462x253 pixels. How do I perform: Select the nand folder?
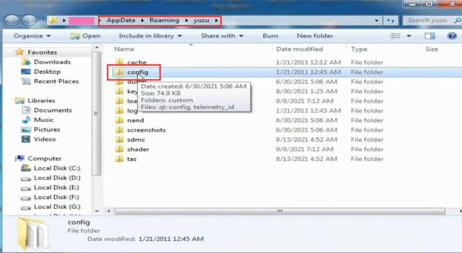[x=135, y=120]
